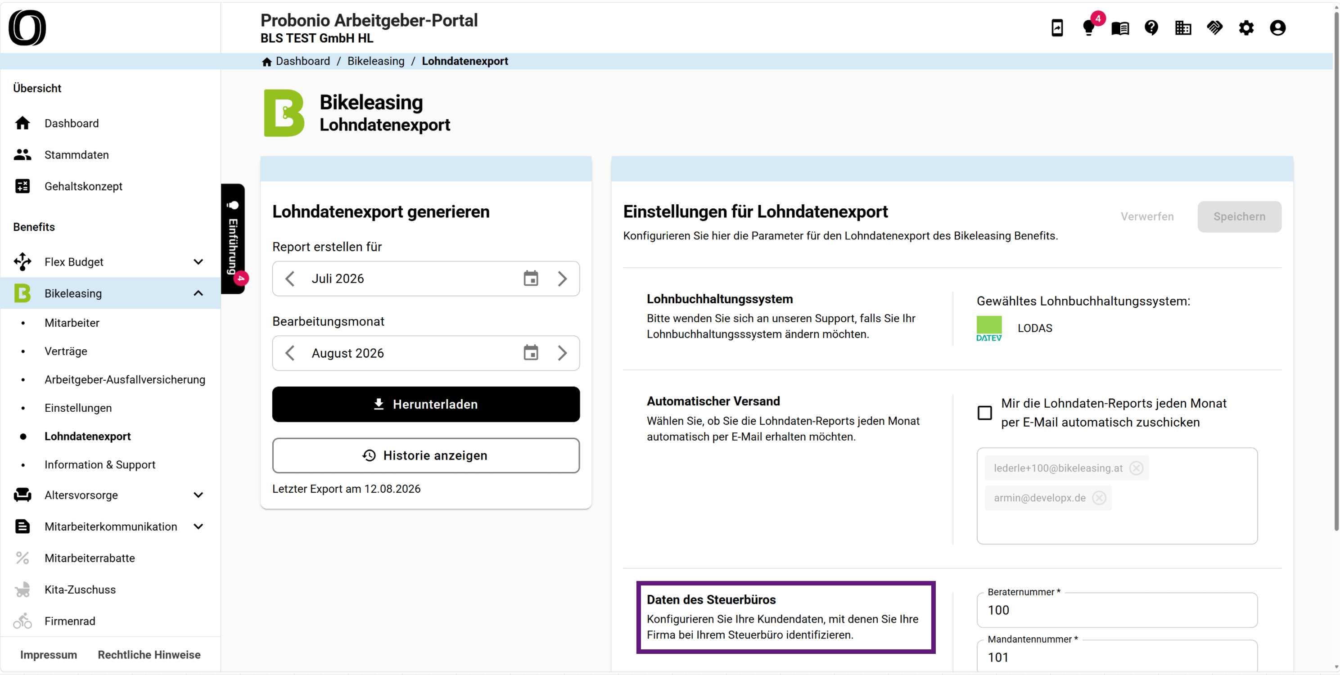Click the mobile device icon in header
This screenshot has width=1340, height=675.
coord(1057,27)
